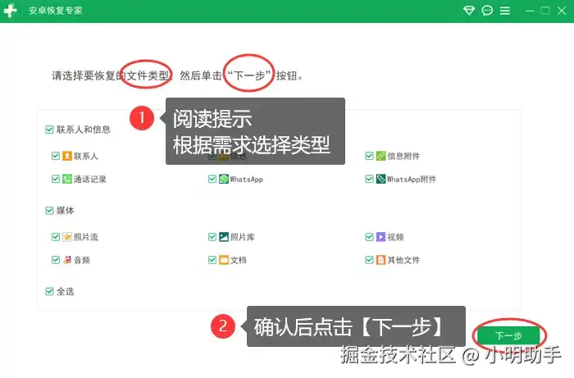Click the 联系人和信息 label text
The height and width of the screenshot is (378, 574).
[x=84, y=130]
